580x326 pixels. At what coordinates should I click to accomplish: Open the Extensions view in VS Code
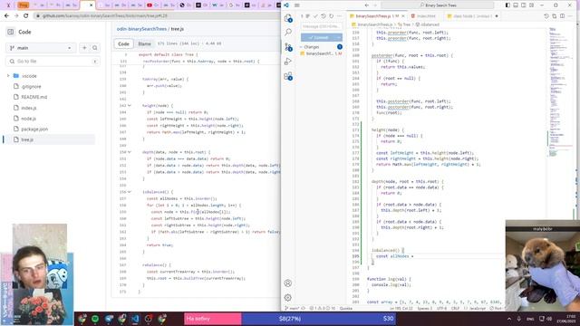(288, 76)
